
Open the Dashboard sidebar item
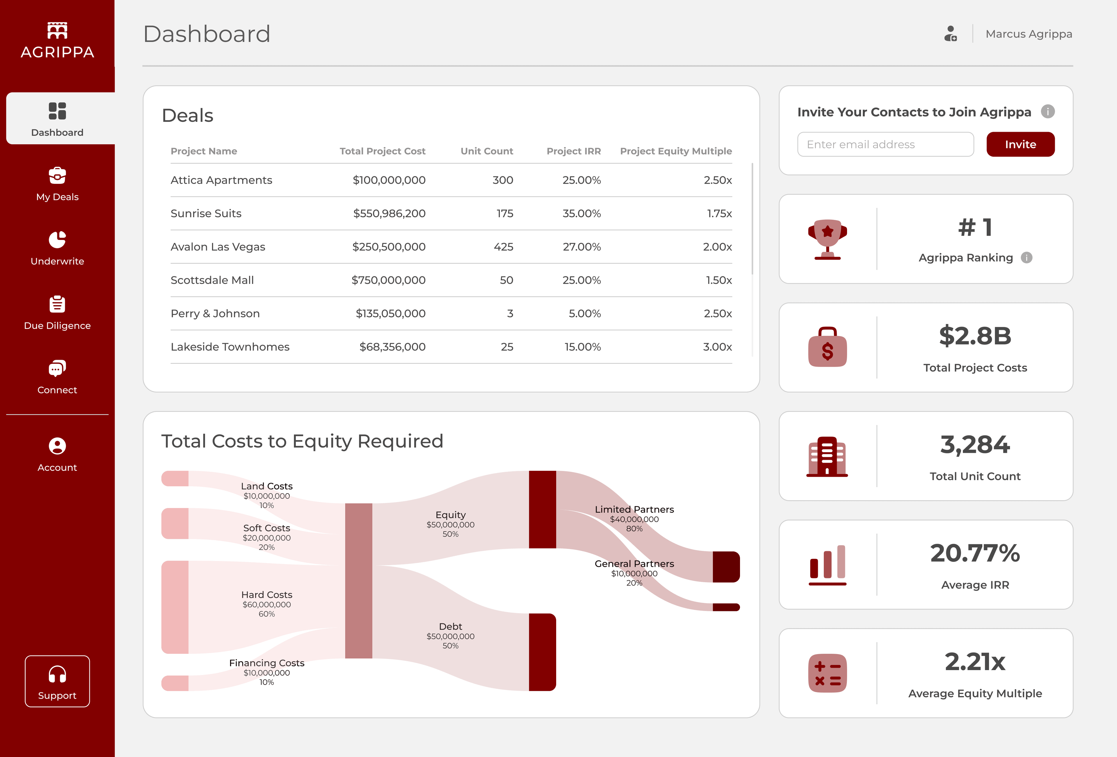60,118
